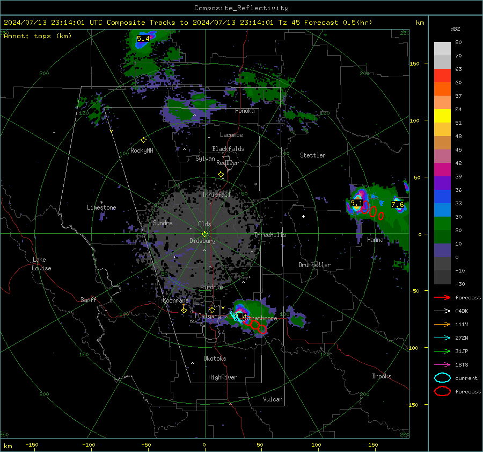483x452 pixels.
Task: Click the cyan current storm outline near Calgary
Action: click(236, 317)
